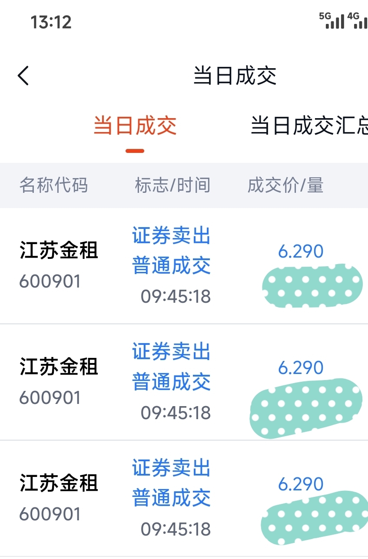Viewport: 368px width, 559px height.
Task: Tap the 4G signal strength icon
Action: click(358, 20)
